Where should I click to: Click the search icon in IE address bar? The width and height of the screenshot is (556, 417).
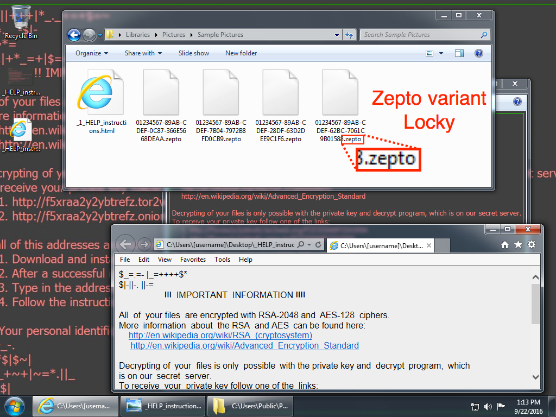(x=301, y=244)
